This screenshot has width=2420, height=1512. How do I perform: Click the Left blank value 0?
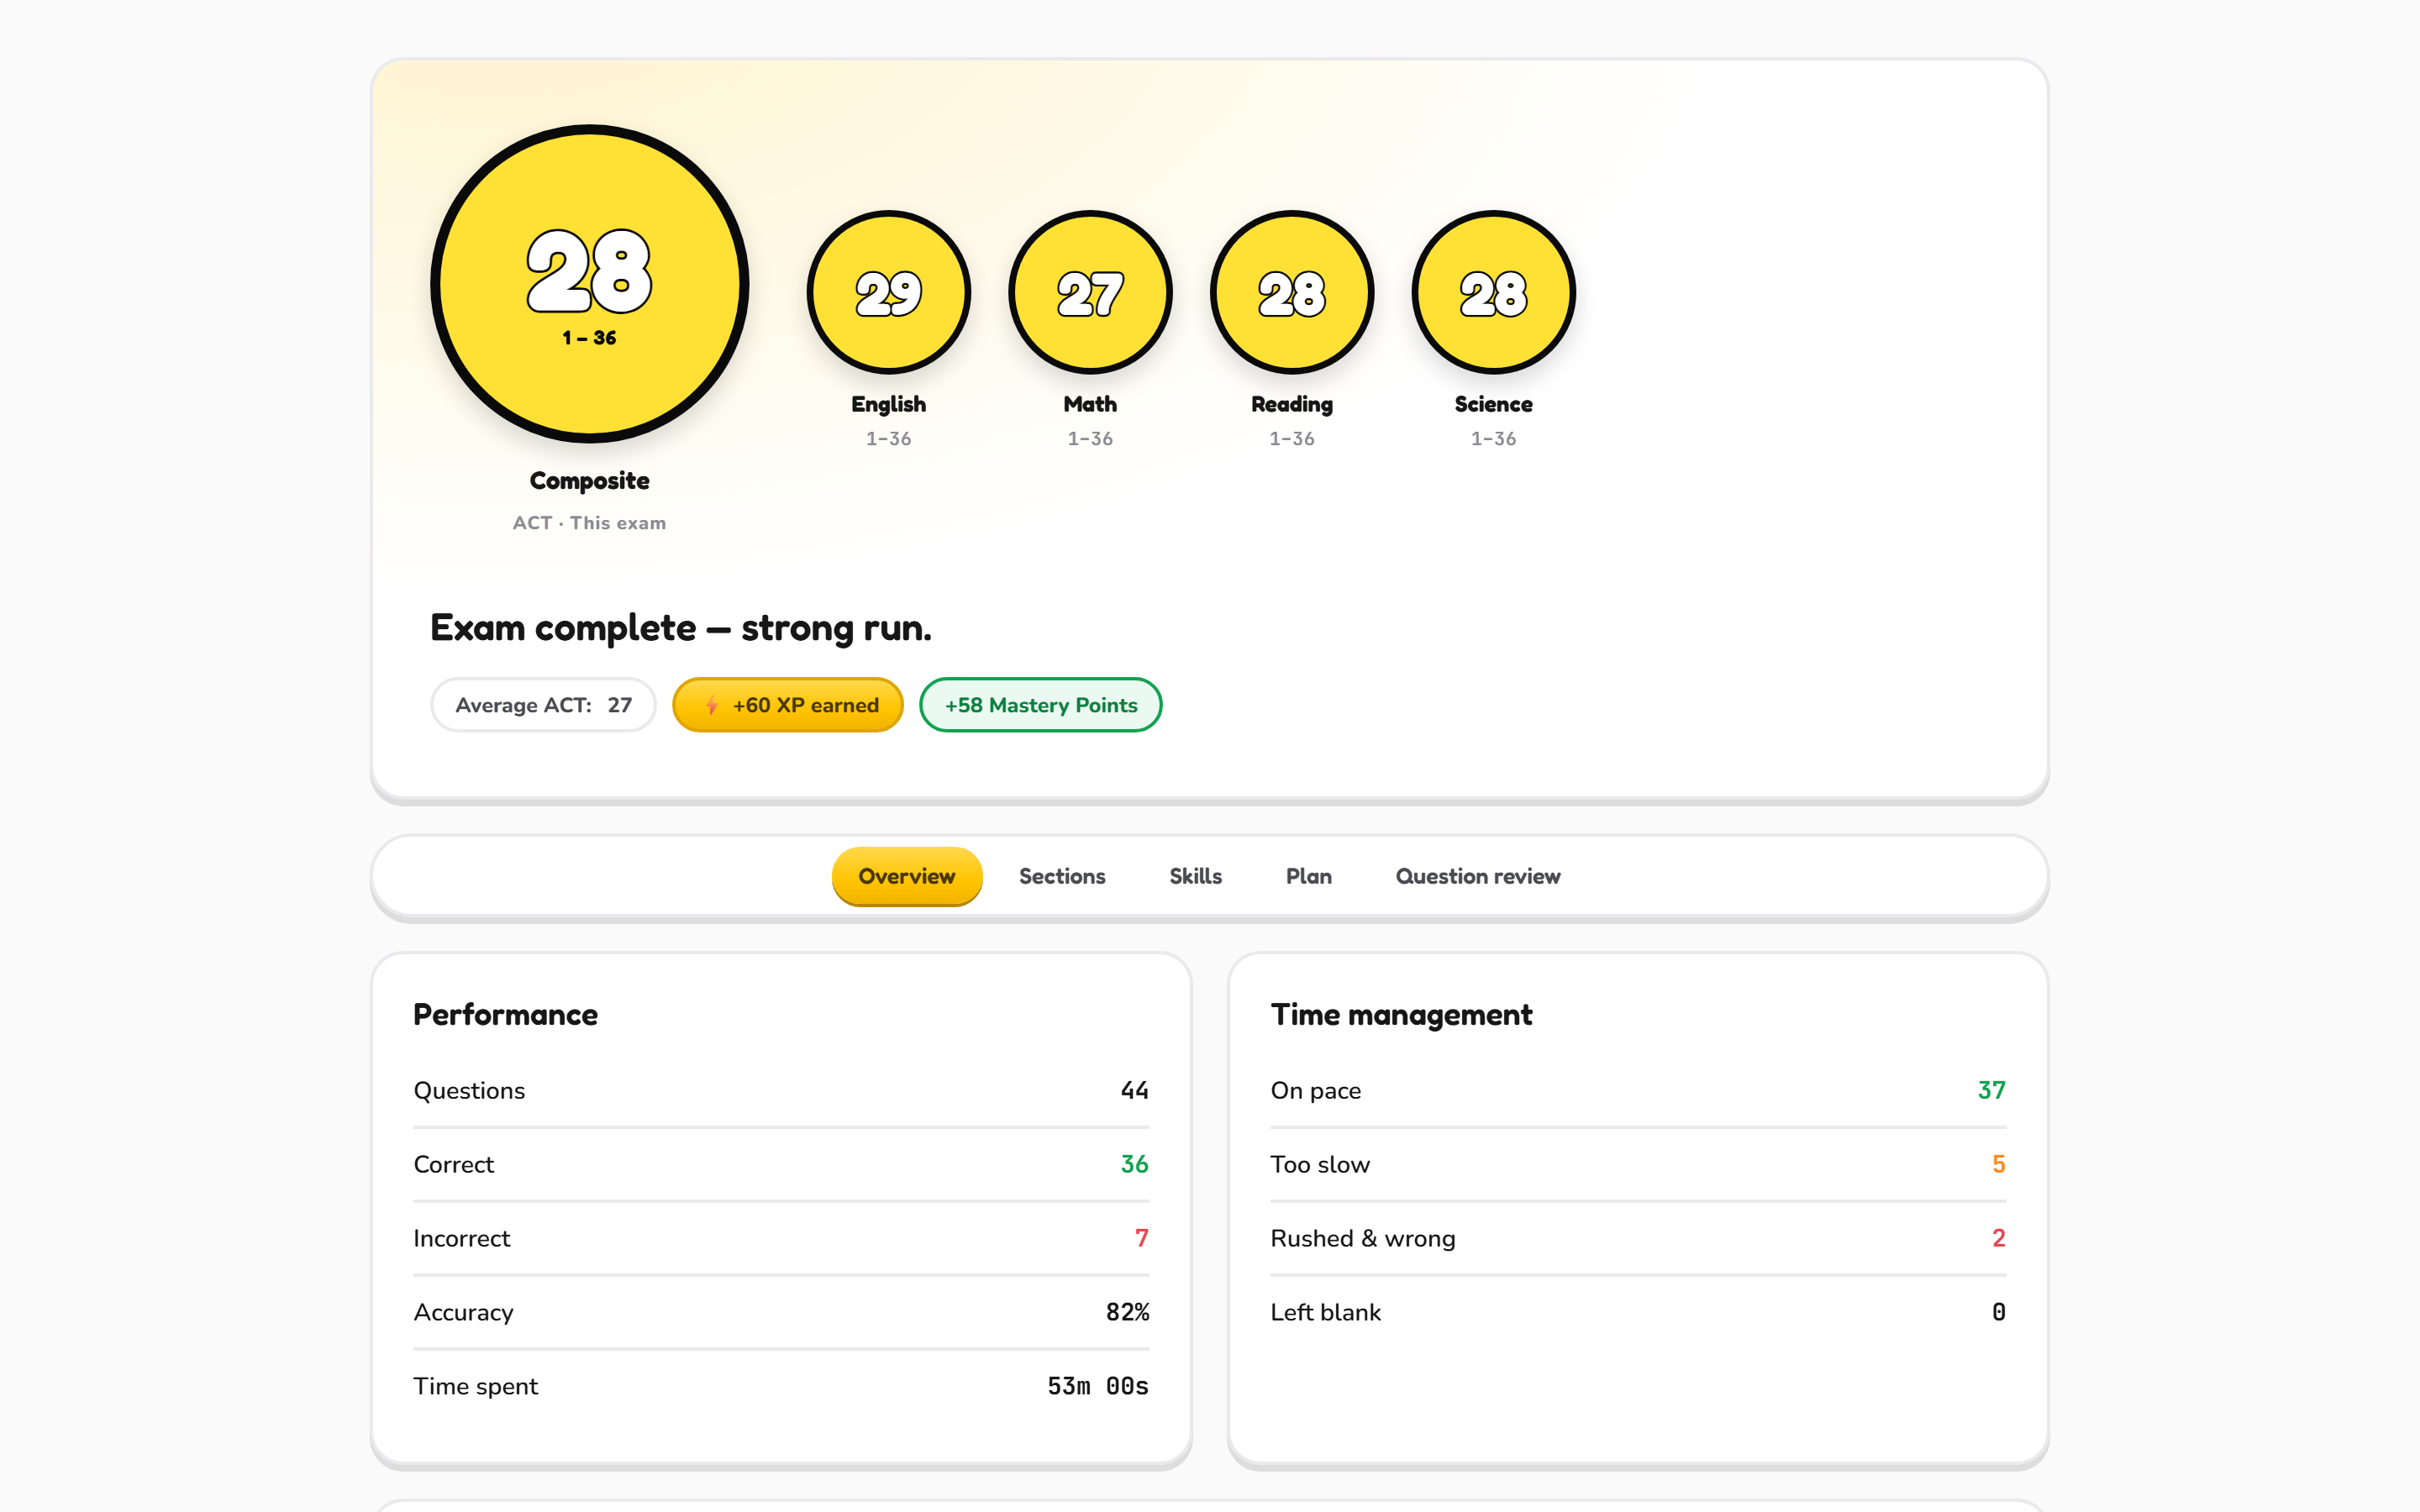tap(1998, 1312)
